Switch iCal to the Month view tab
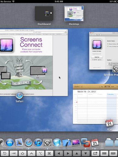 pos(112,87)
